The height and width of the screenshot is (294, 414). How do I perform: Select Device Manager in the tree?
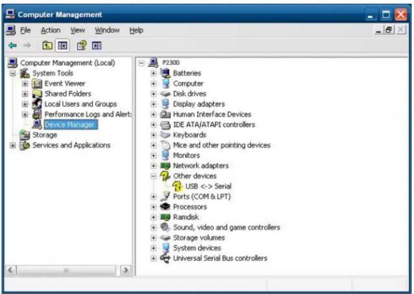pos(70,125)
